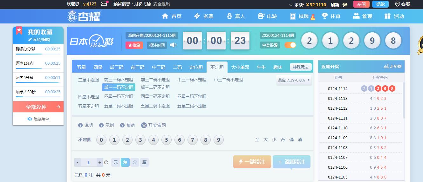
Task: Open the 奖金 7.19-0.0% dropdown
Action: (x=294, y=80)
